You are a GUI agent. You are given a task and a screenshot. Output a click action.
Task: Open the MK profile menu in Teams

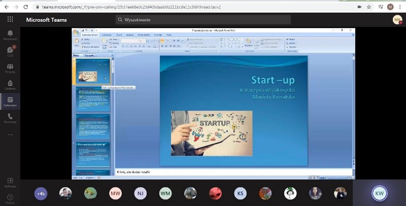[x=397, y=20]
